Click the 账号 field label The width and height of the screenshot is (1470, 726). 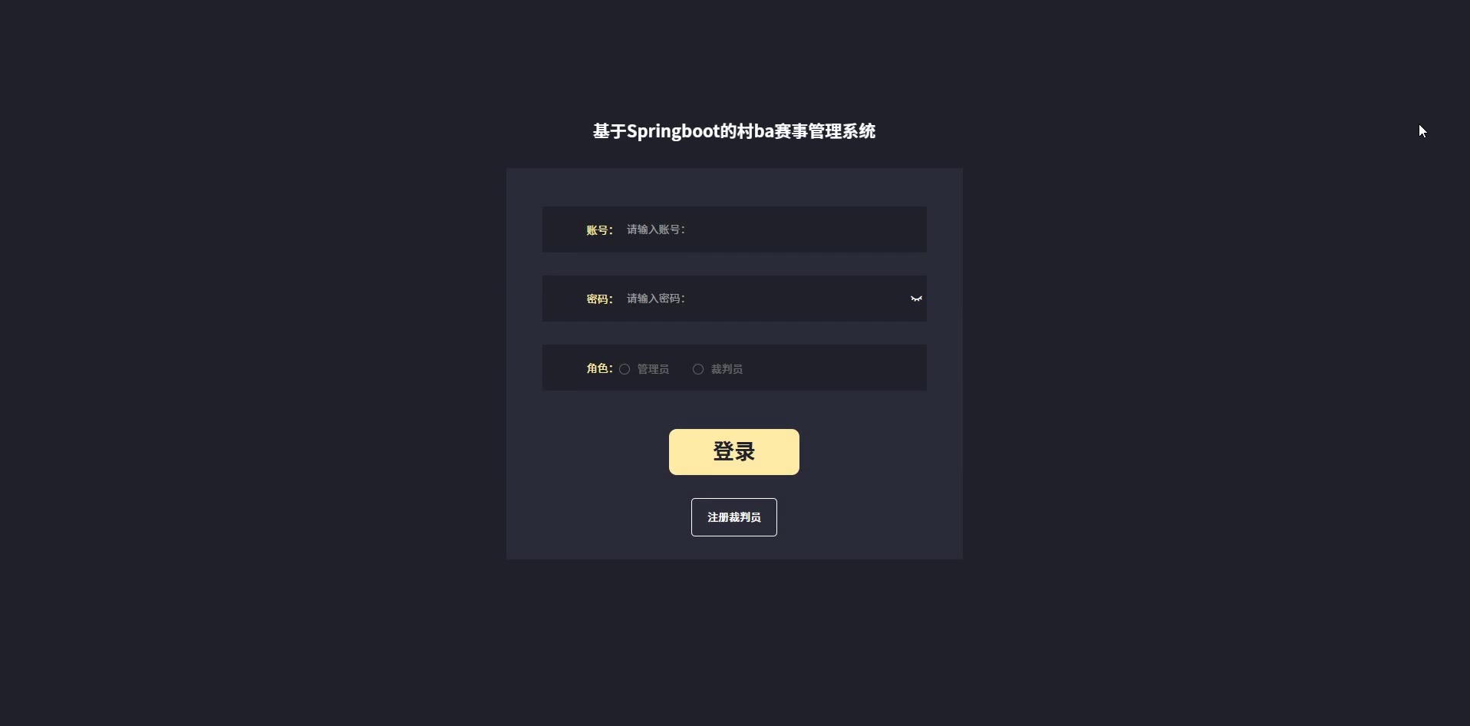click(x=599, y=230)
